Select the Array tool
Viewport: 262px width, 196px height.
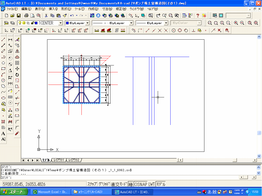[17, 63]
